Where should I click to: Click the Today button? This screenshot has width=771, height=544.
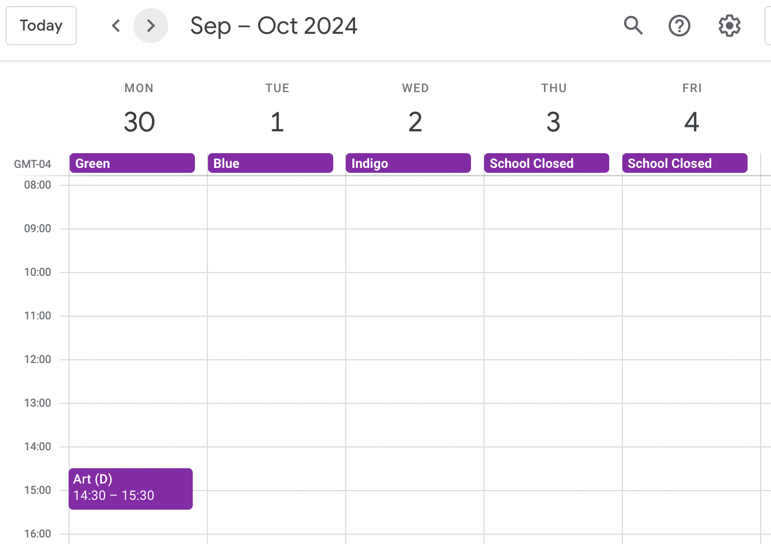(41, 26)
